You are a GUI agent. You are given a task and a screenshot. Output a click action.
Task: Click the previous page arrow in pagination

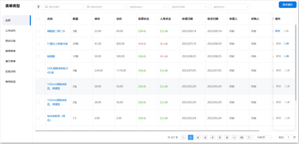(183, 137)
